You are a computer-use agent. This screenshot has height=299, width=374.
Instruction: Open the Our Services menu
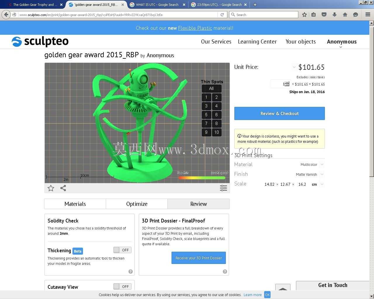216,41
